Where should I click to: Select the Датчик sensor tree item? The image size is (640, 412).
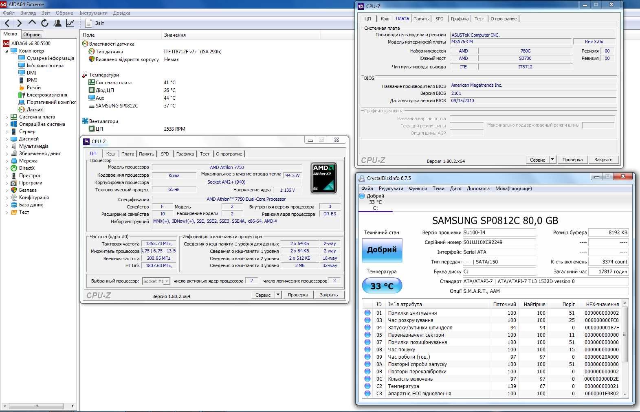[x=35, y=110]
